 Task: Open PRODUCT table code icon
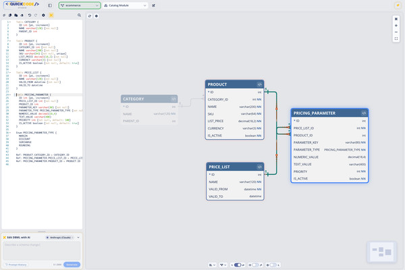click(x=259, y=84)
